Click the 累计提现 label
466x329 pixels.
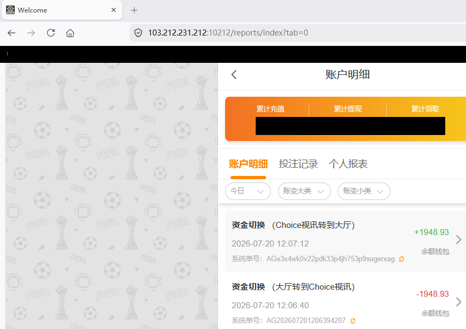[x=347, y=109]
